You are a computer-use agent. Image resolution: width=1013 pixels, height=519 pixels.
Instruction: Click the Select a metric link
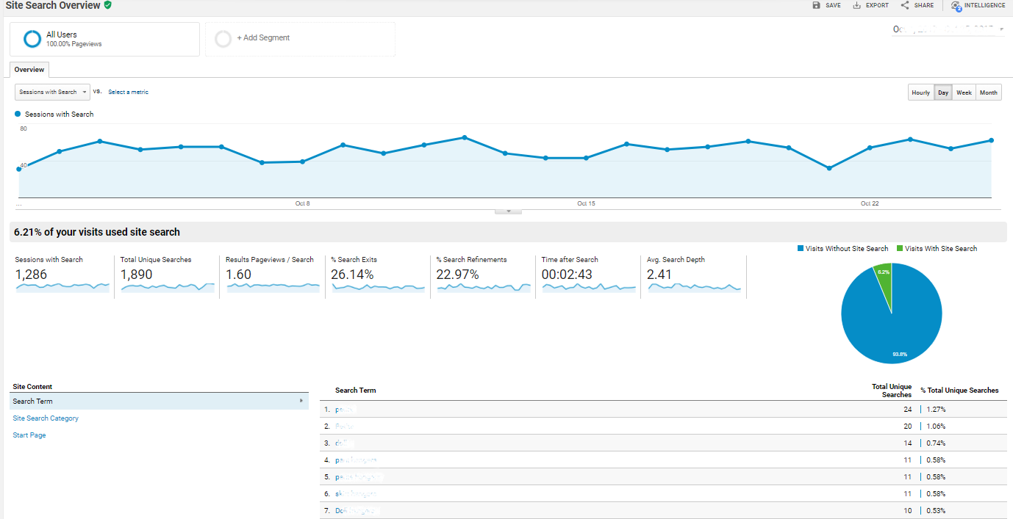coord(128,92)
